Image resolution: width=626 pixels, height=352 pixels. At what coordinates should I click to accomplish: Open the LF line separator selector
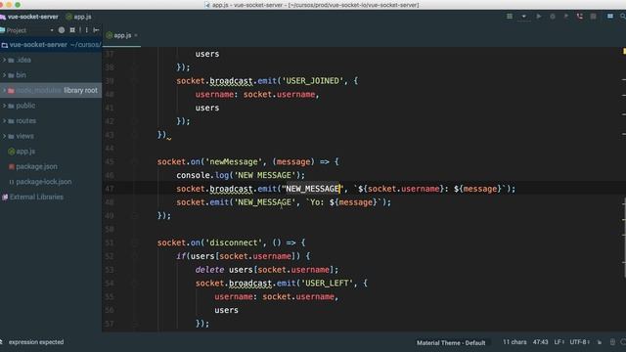coord(559,342)
